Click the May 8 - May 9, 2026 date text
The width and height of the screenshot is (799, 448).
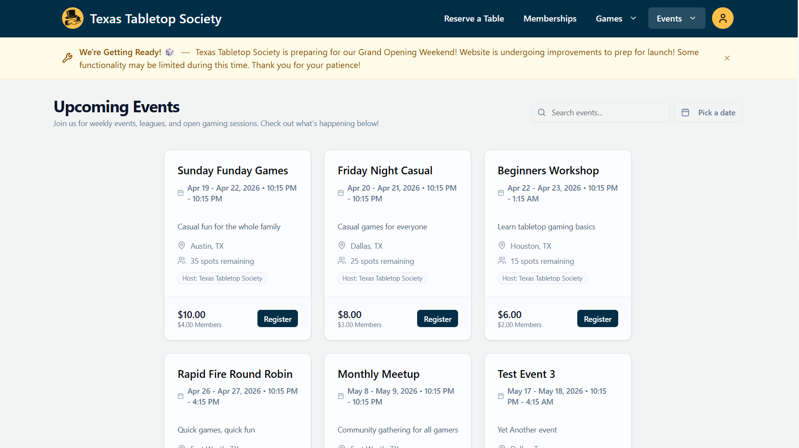(382, 391)
